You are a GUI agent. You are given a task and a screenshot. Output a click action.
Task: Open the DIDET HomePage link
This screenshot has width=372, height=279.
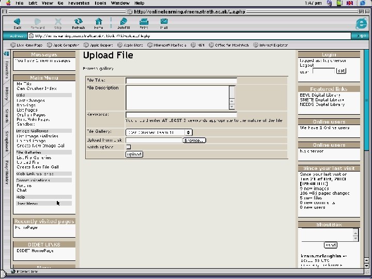(x=35, y=251)
